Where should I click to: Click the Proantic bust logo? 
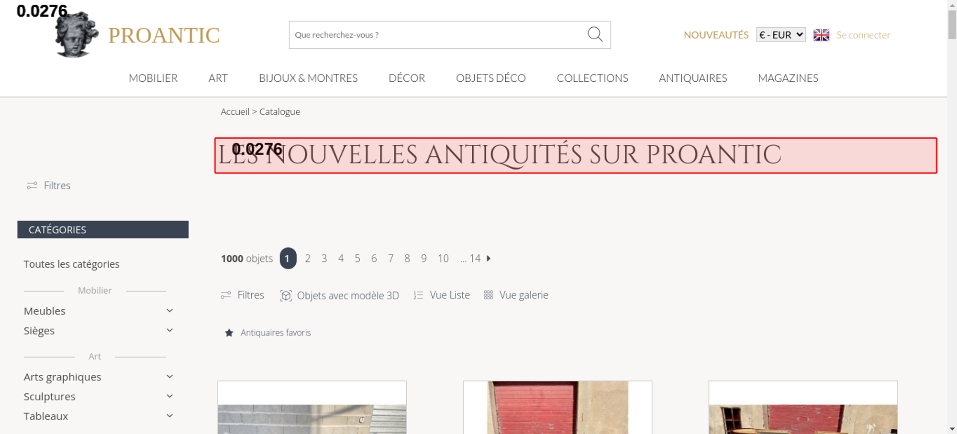[x=76, y=34]
